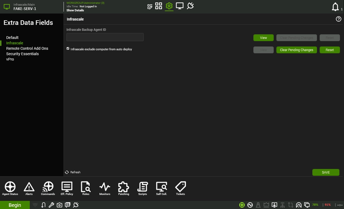Select Security Essentials category
Viewport: 344px width, 209px height.
(22, 54)
